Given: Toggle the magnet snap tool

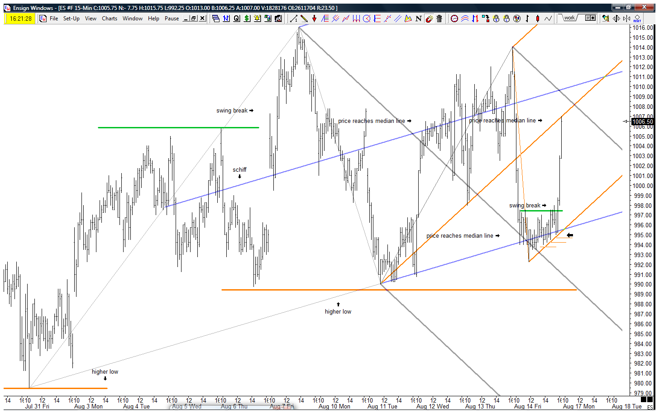Looking at the screenshot, I should [x=429, y=19].
